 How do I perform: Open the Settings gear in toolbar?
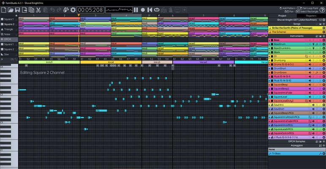(x=73, y=10)
